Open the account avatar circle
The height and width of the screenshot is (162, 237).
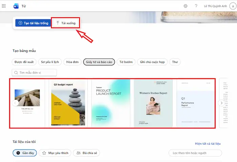point(233,6)
